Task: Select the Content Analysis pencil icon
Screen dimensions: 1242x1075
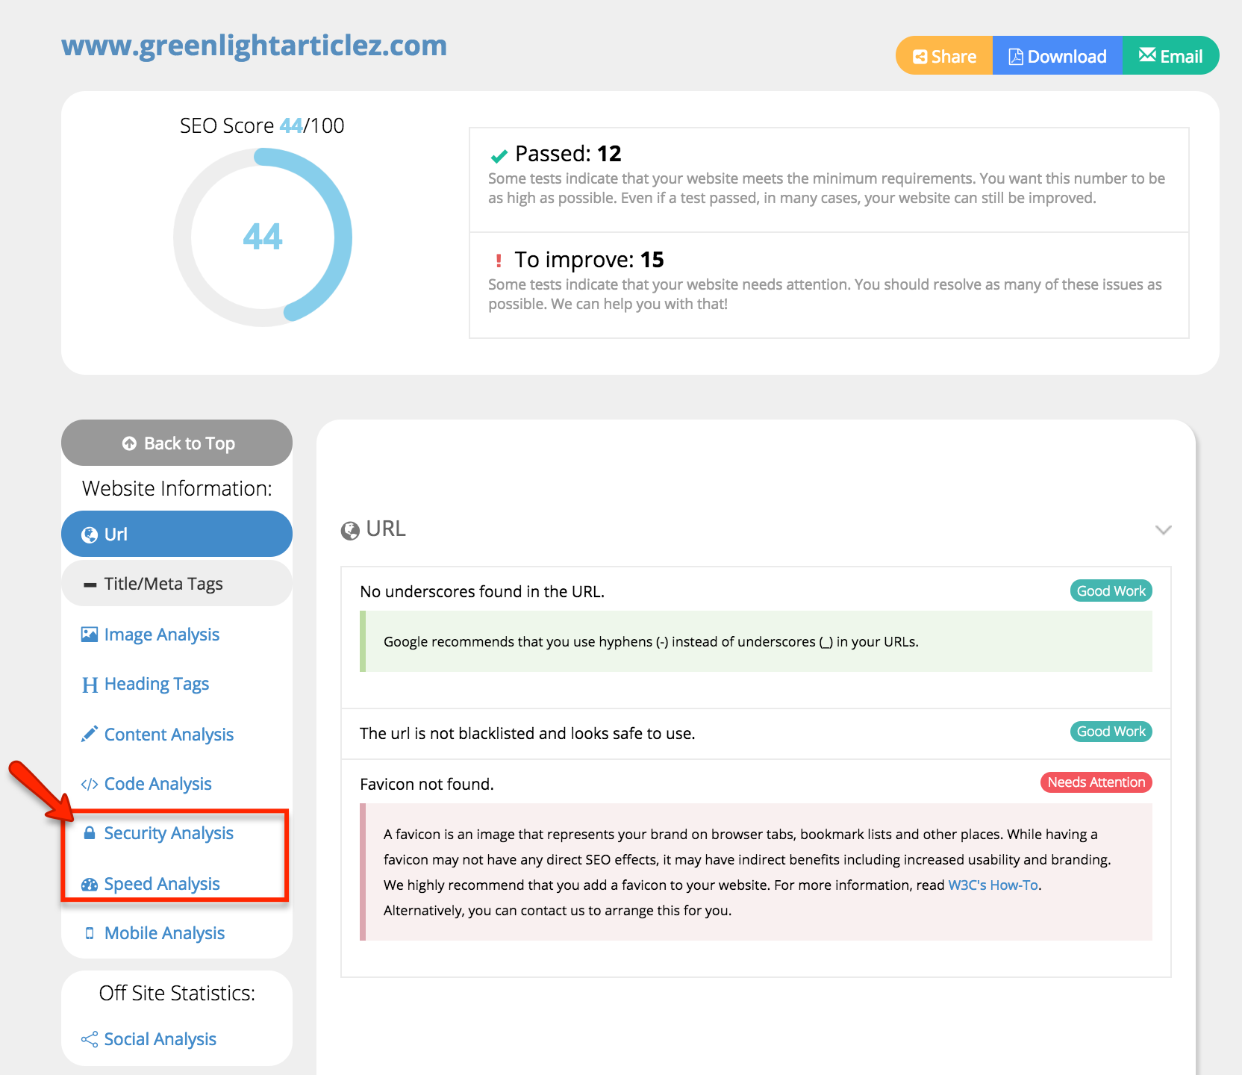Action: click(90, 734)
